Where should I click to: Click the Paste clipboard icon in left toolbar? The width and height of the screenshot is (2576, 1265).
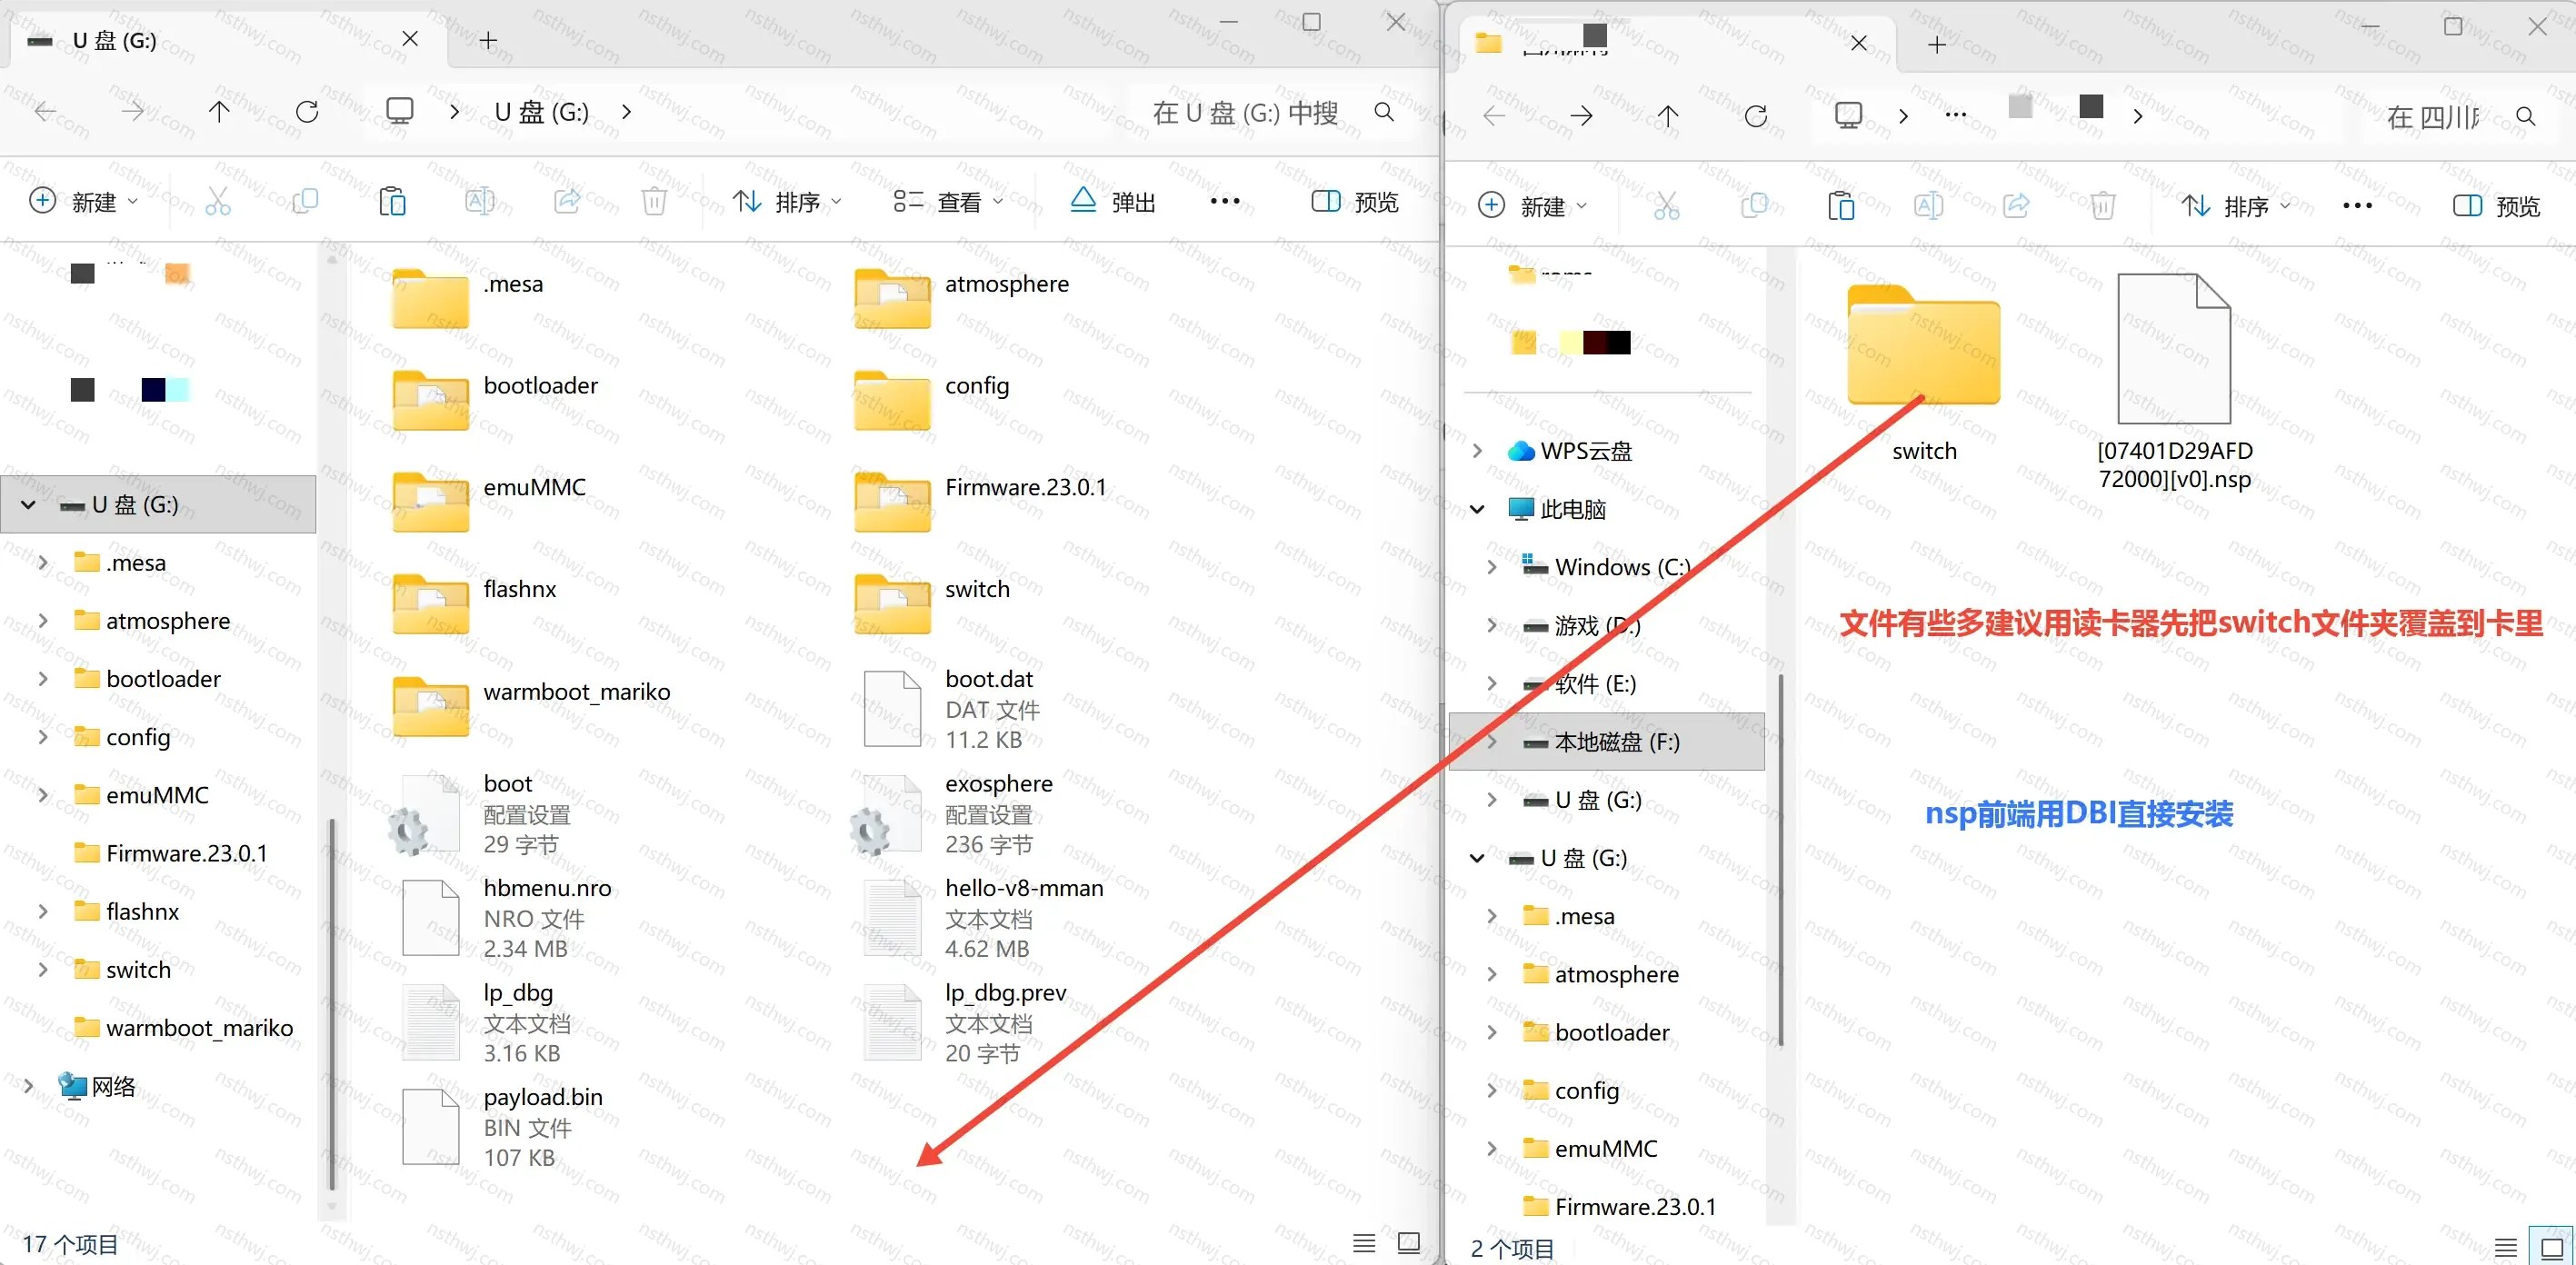click(392, 202)
